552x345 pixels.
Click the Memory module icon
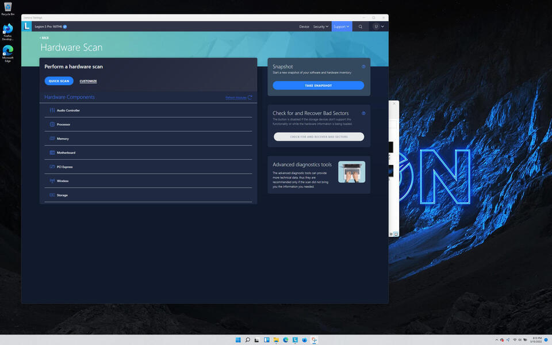pyautogui.click(x=52, y=139)
